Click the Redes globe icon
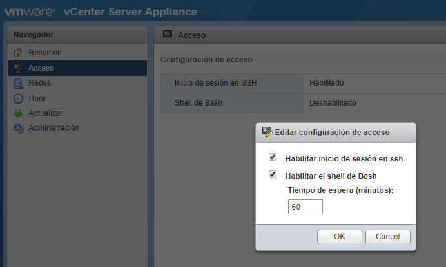This screenshot has width=446, height=267. (18, 83)
